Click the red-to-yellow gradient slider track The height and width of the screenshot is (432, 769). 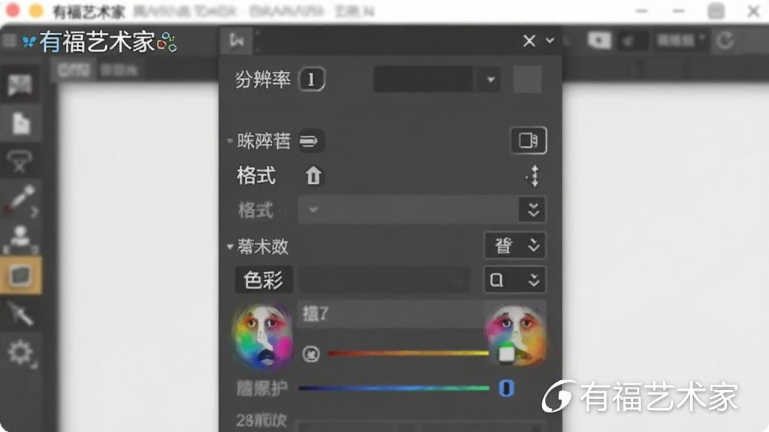click(x=408, y=353)
